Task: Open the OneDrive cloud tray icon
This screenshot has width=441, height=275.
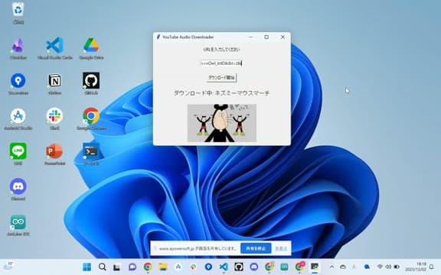Action: (343, 267)
